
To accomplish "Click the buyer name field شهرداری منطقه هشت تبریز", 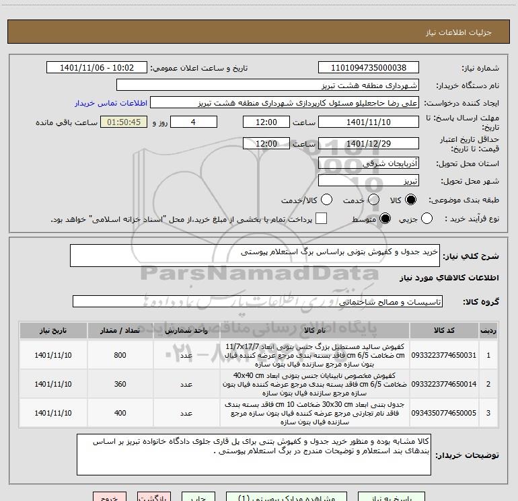I will [x=268, y=85].
